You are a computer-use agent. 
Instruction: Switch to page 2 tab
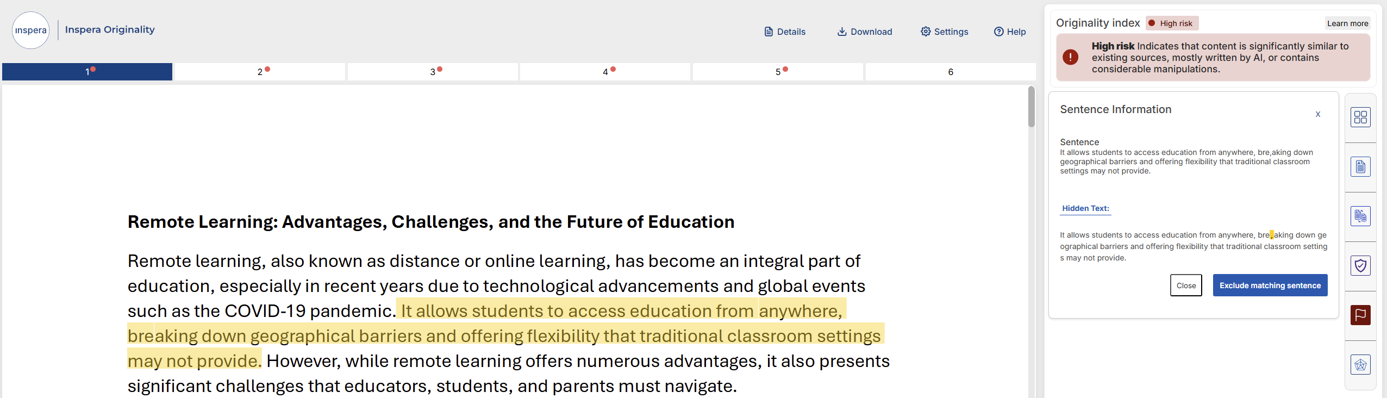coord(260,72)
